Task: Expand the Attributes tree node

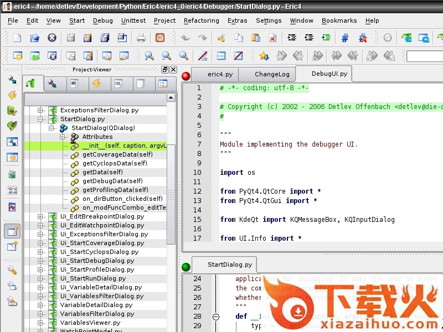Action: coord(63,137)
